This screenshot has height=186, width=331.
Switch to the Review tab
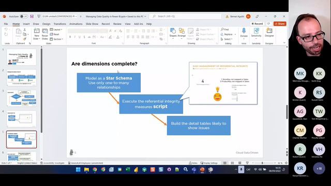coord(117,24)
